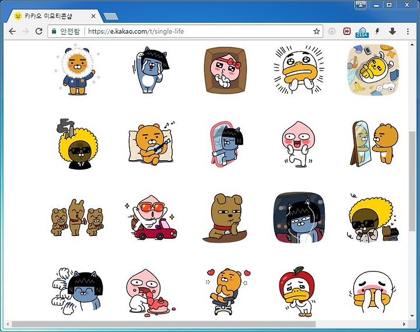Click vertical scrollbar up arrow

[x=412, y=45]
